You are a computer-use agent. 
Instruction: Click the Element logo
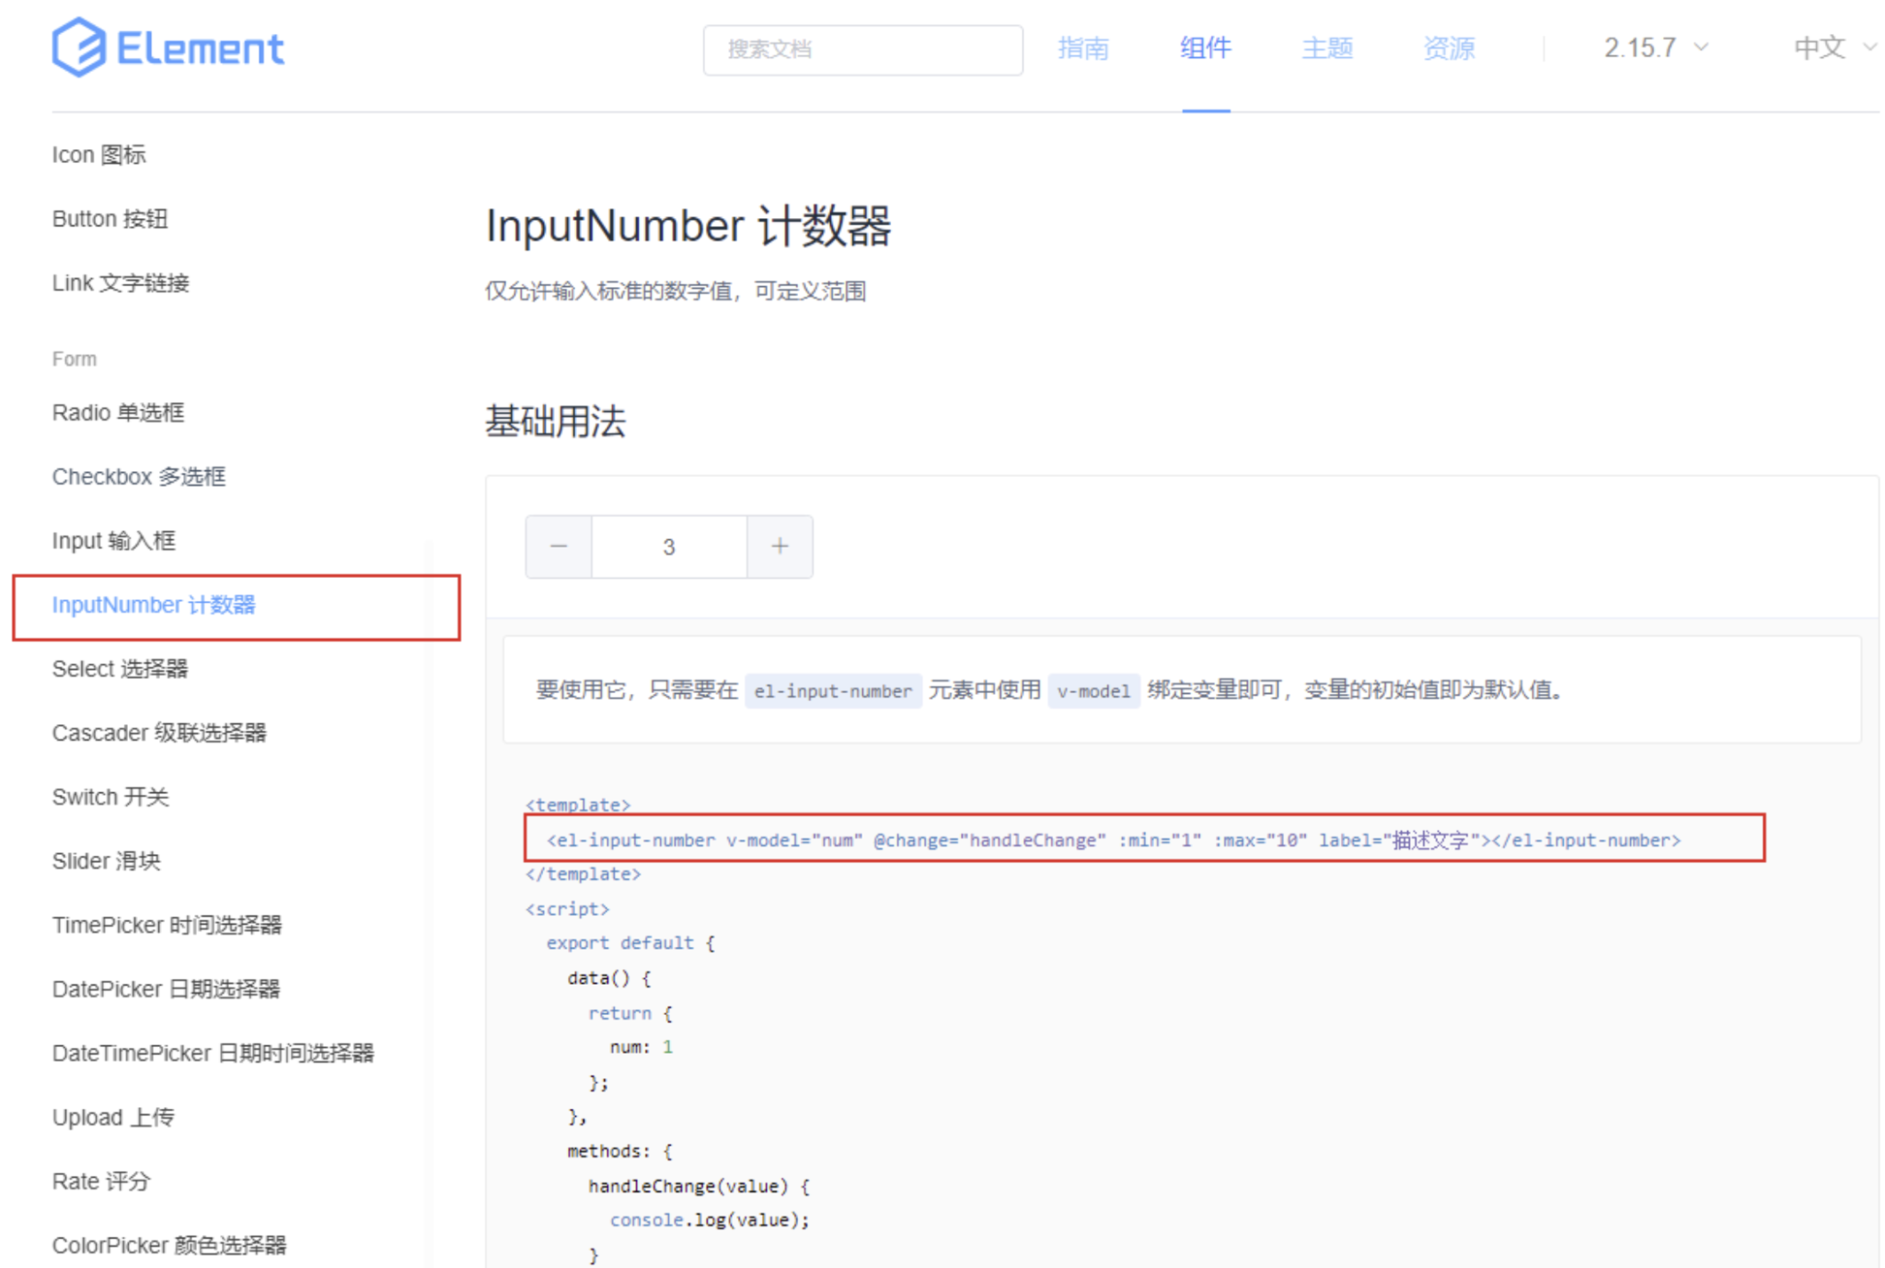pos(168,48)
